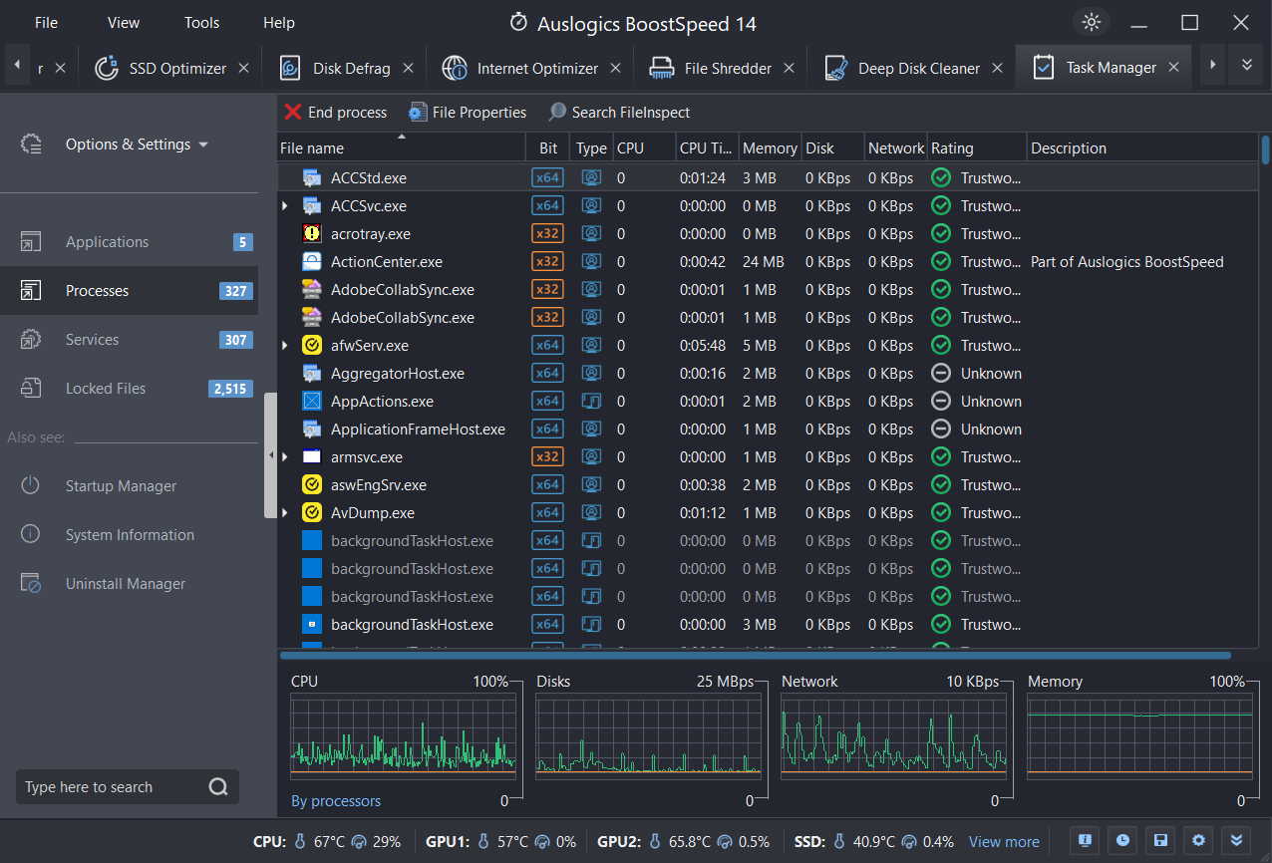This screenshot has width=1272, height=863.
Task: Expand the afwServ.exe row
Action: [286, 345]
